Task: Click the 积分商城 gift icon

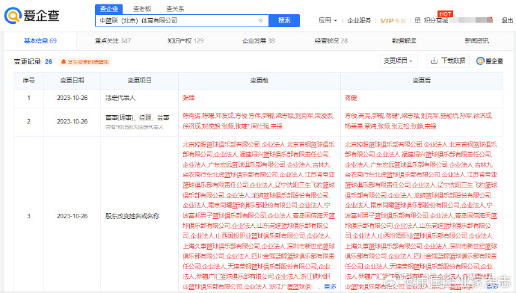Action: 417,20
